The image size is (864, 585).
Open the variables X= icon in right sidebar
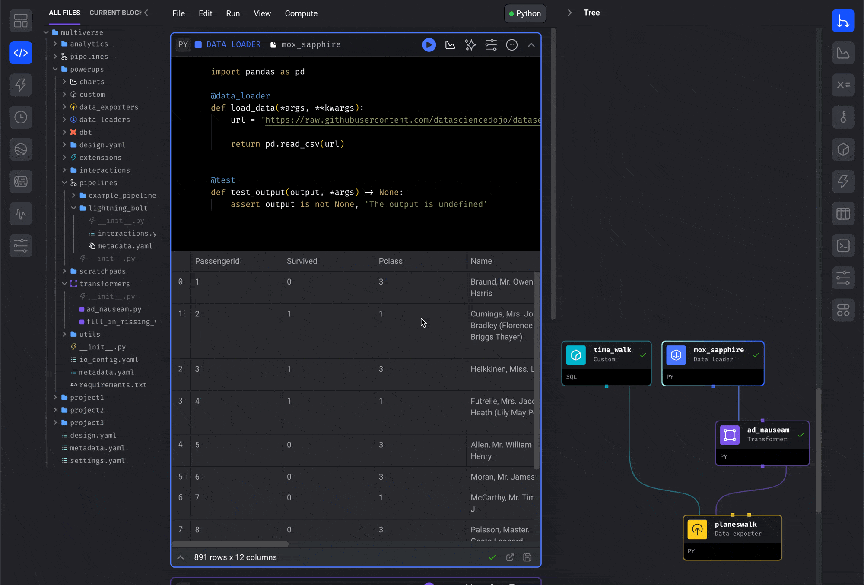(843, 85)
